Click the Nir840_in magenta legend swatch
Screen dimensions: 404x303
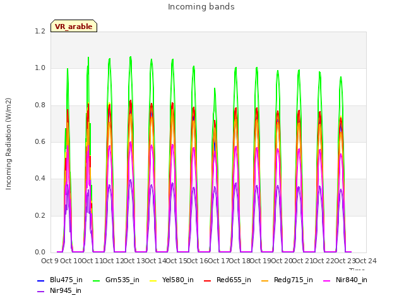pyautogui.click(x=327, y=280)
